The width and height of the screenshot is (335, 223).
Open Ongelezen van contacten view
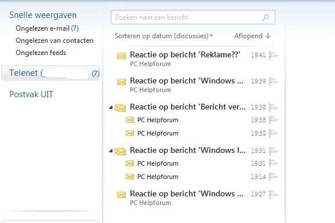54,41
